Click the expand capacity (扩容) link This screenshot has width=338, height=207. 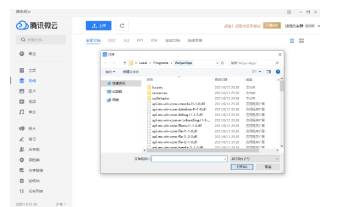[61, 204]
